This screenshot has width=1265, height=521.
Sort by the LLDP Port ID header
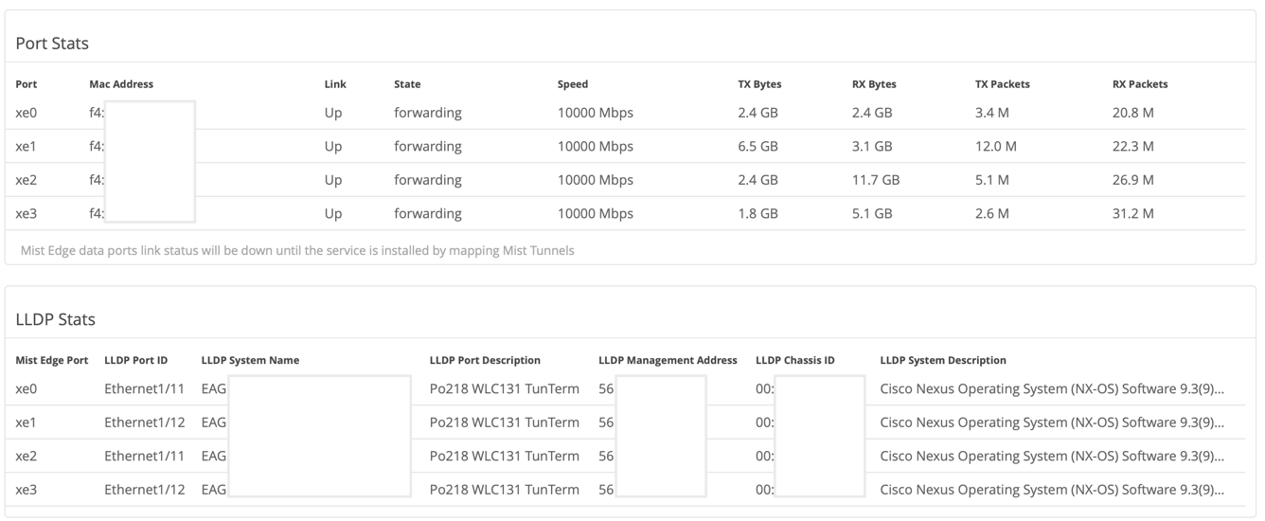(135, 360)
